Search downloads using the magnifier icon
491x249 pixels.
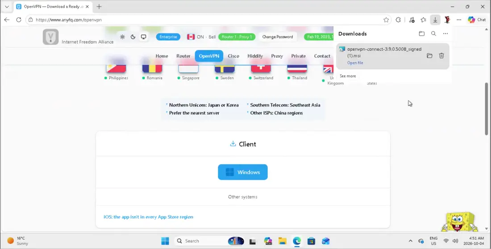pos(433,33)
